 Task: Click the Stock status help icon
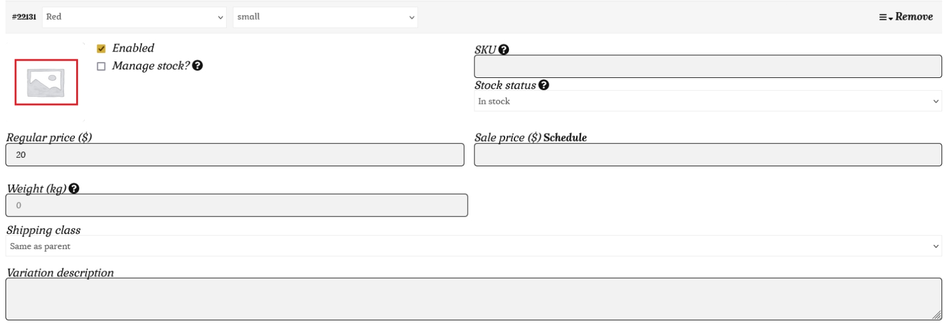pos(543,85)
